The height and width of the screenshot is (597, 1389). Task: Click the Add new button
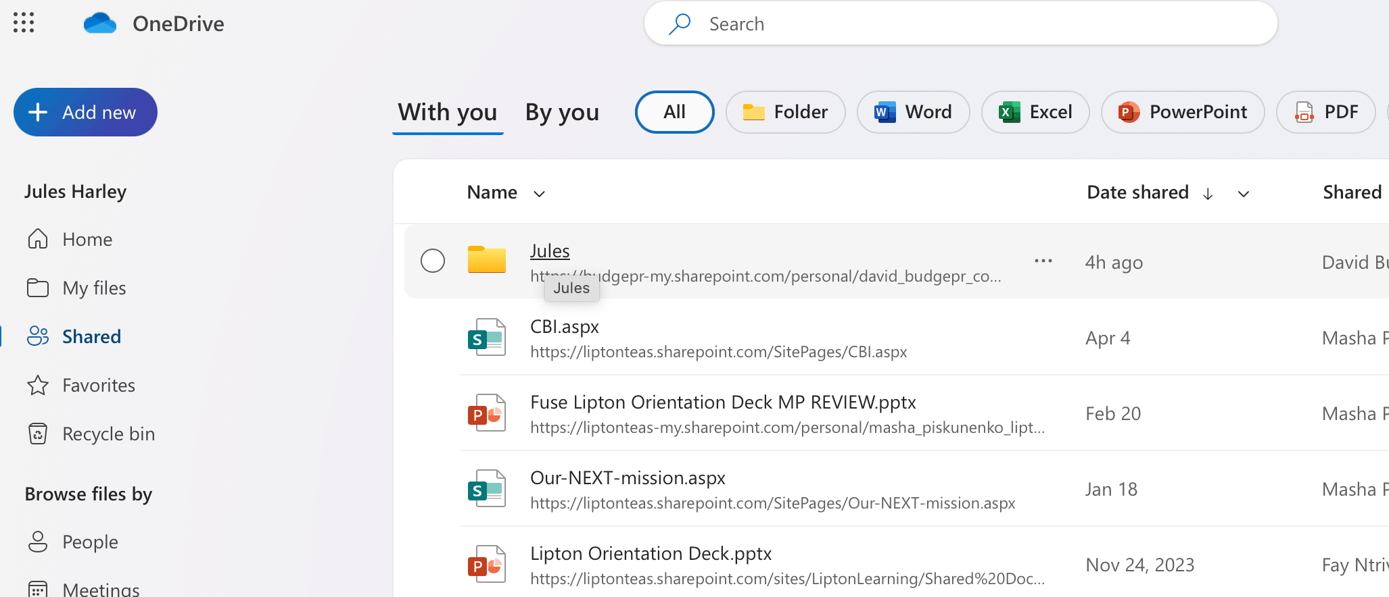pyautogui.click(x=85, y=112)
